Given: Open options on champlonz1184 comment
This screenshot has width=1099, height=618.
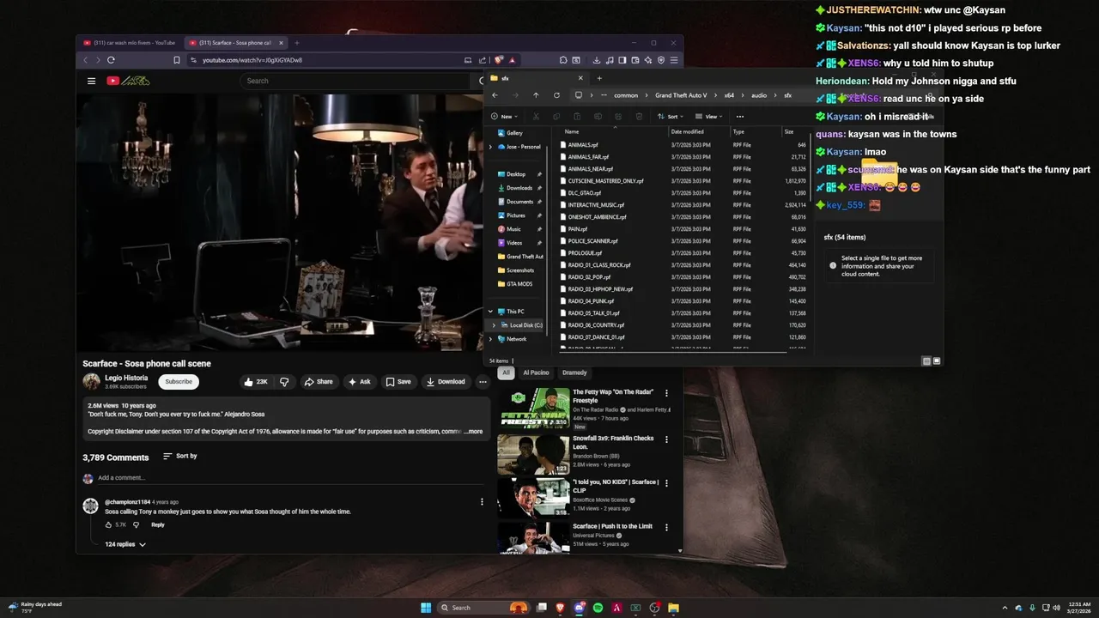Looking at the screenshot, I should (x=482, y=502).
